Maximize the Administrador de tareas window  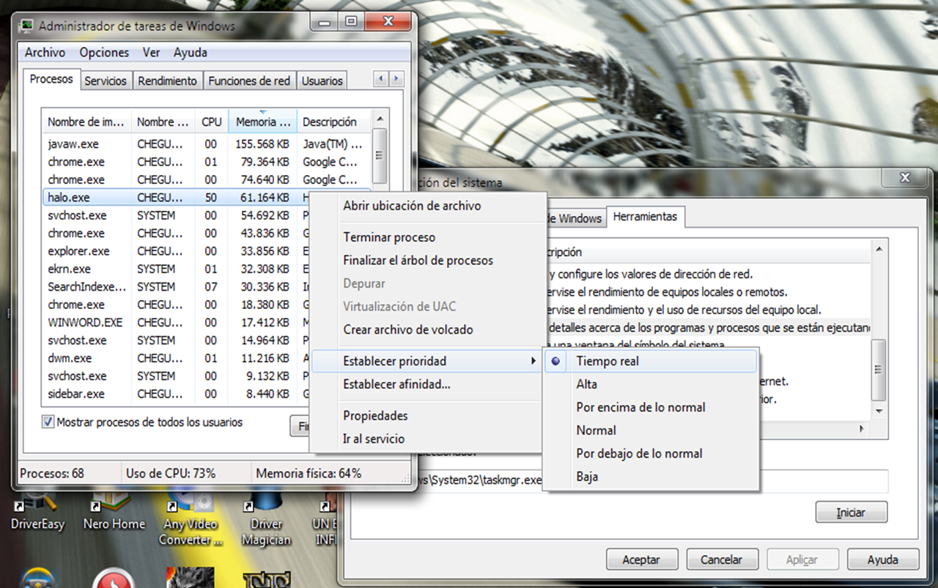[351, 22]
